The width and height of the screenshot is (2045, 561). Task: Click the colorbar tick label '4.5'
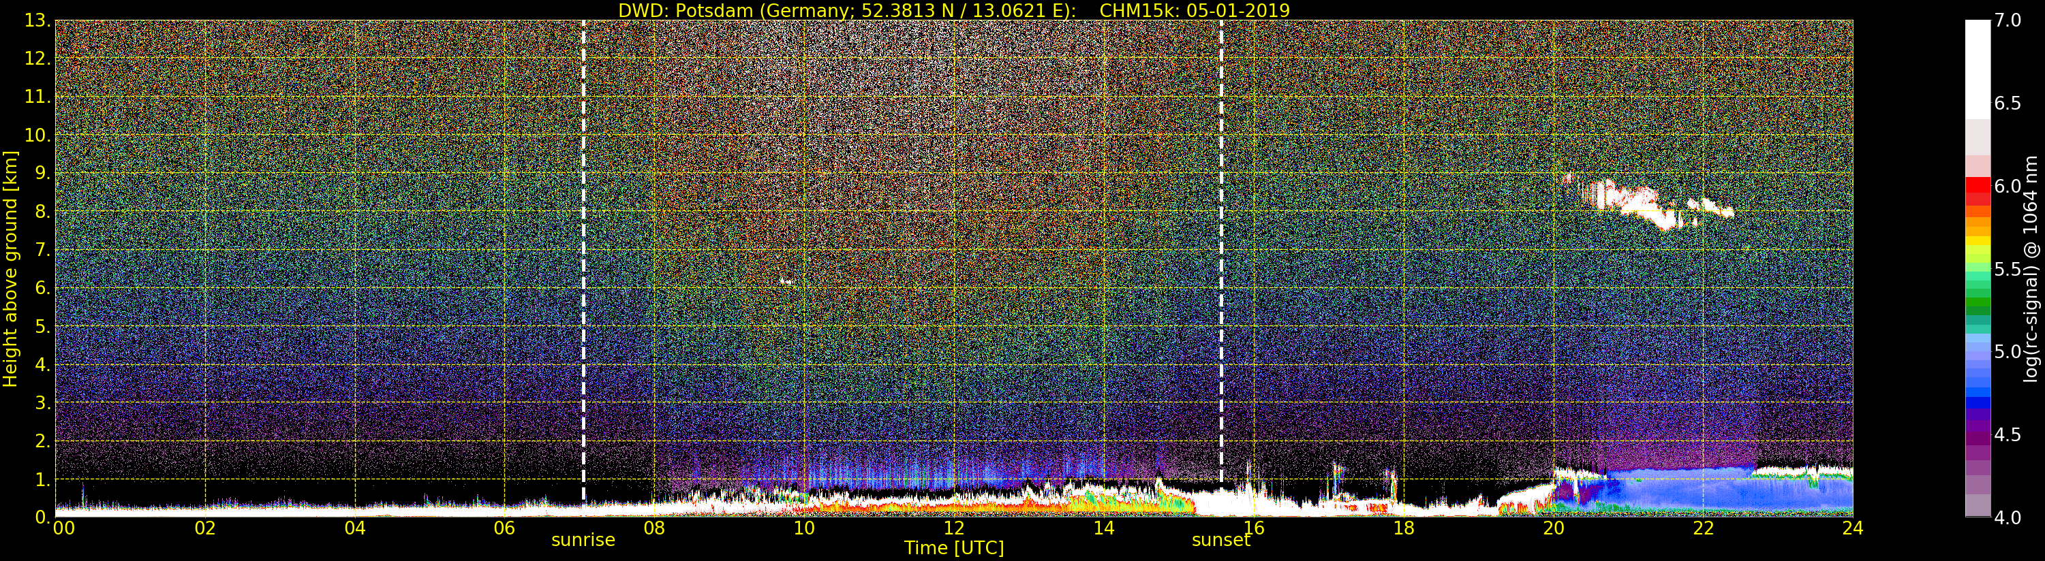coord(2008,435)
